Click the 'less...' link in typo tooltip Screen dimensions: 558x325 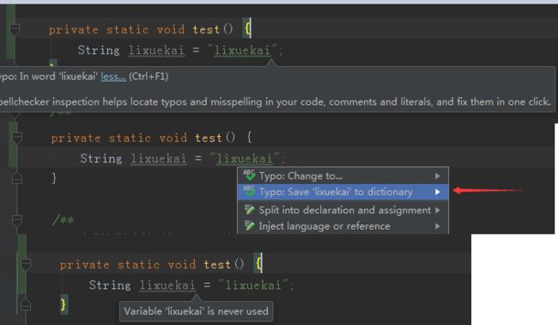pos(113,77)
